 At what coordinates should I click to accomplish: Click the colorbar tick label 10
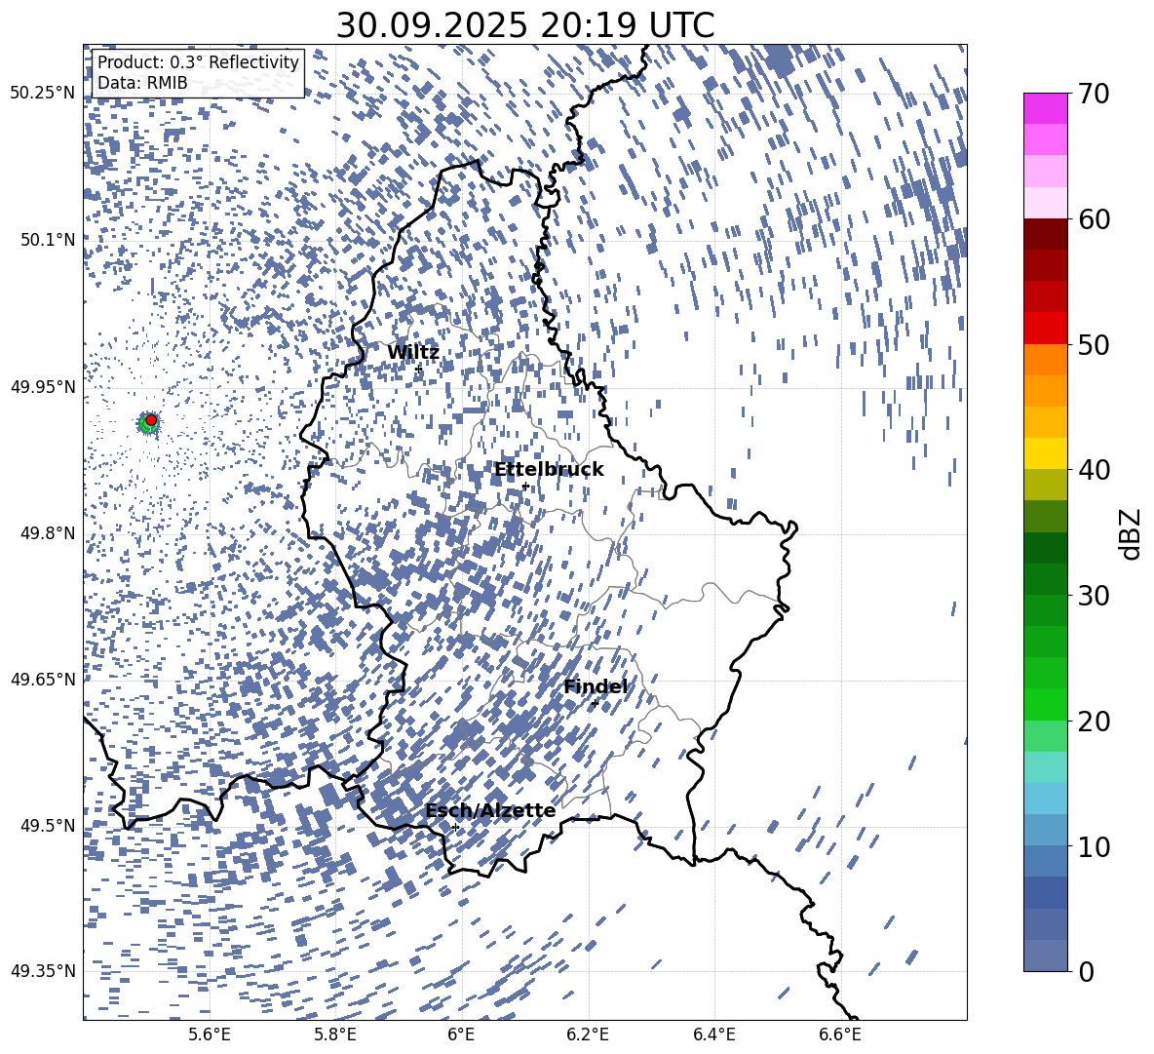pyautogui.click(x=1094, y=846)
